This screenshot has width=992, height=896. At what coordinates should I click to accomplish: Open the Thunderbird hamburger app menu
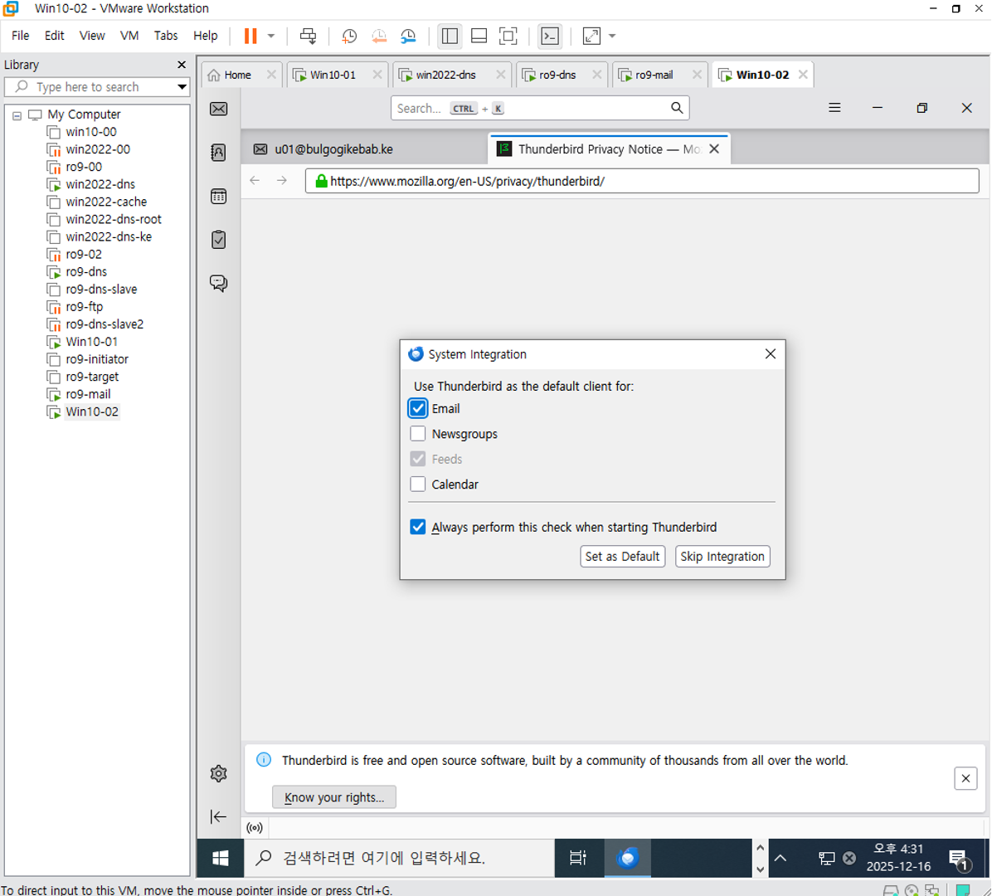[x=834, y=108]
